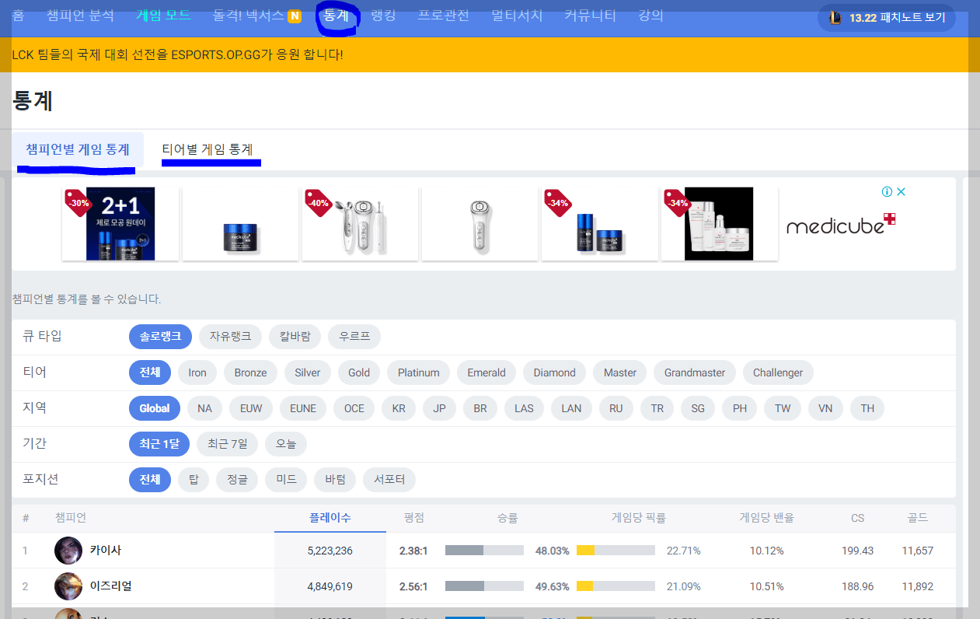980x619 pixels.
Task: Select the 칼바람 queue type filter
Action: point(295,337)
